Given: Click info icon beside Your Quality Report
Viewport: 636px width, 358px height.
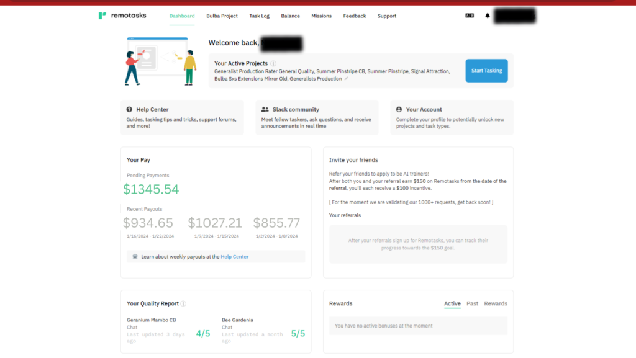Looking at the screenshot, I should tap(183, 304).
